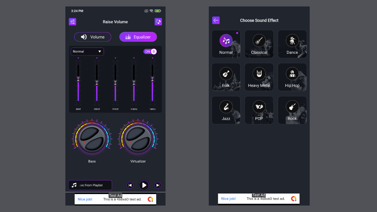Tap the battery indicator in status bar

coord(158,11)
